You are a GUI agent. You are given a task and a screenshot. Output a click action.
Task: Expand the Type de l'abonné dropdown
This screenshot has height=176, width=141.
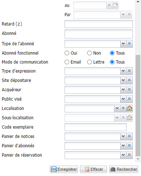123,43
